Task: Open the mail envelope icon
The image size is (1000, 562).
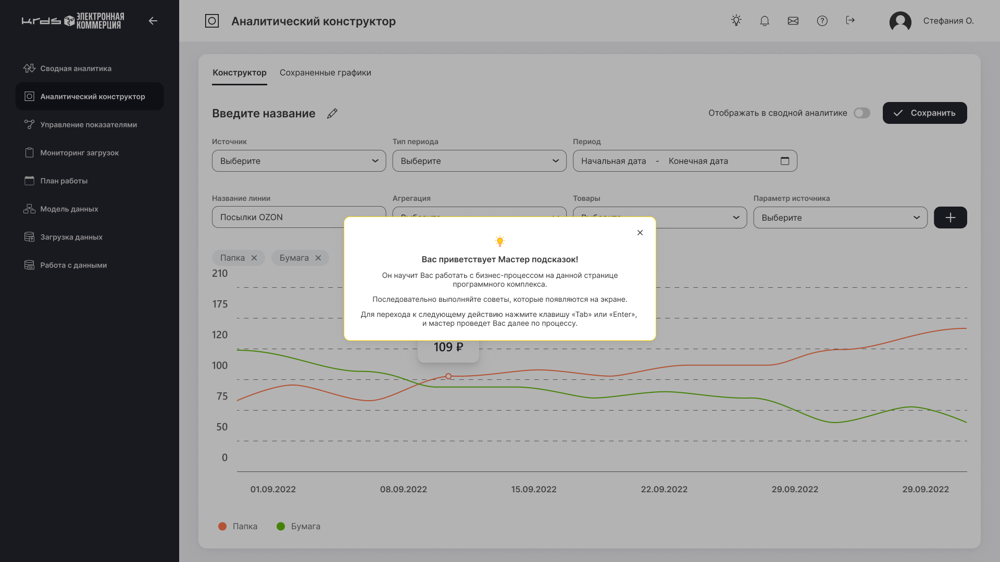Action: pyautogui.click(x=793, y=21)
